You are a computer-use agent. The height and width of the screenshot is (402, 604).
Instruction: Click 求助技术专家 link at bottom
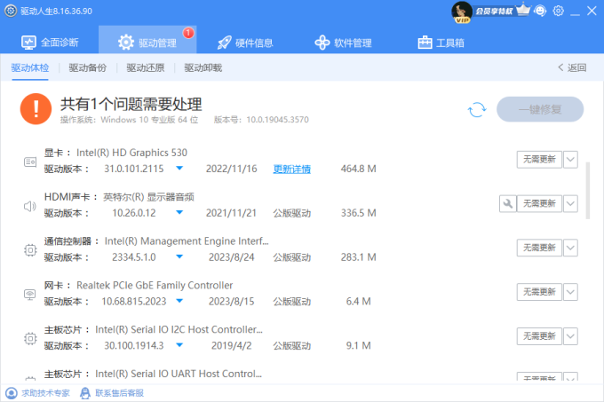45,393
